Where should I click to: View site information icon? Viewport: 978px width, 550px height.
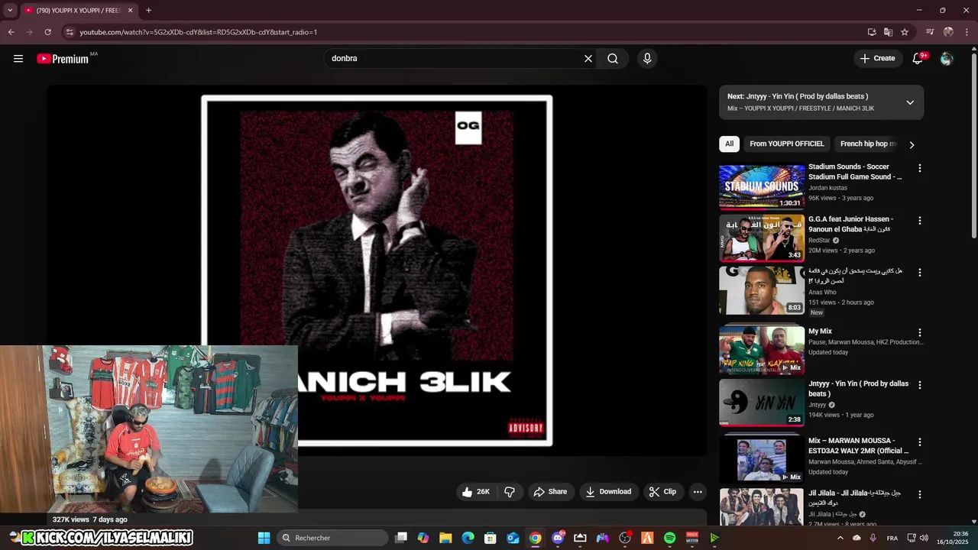(70, 32)
